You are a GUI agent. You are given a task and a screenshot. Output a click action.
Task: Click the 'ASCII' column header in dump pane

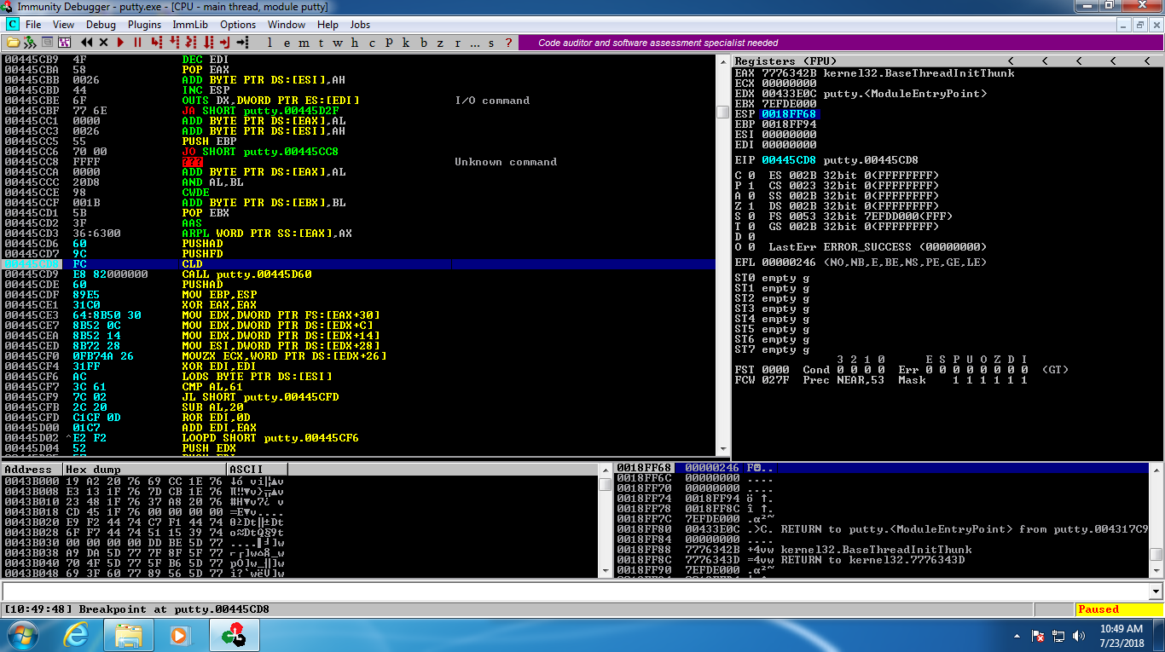[258, 470]
